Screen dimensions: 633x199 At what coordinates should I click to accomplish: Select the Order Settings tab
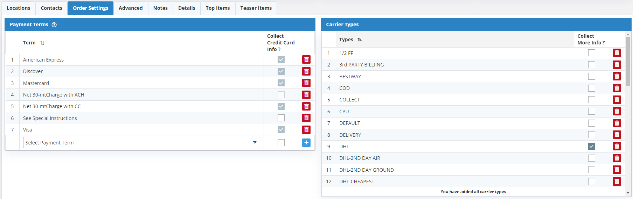(x=91, y=8)
